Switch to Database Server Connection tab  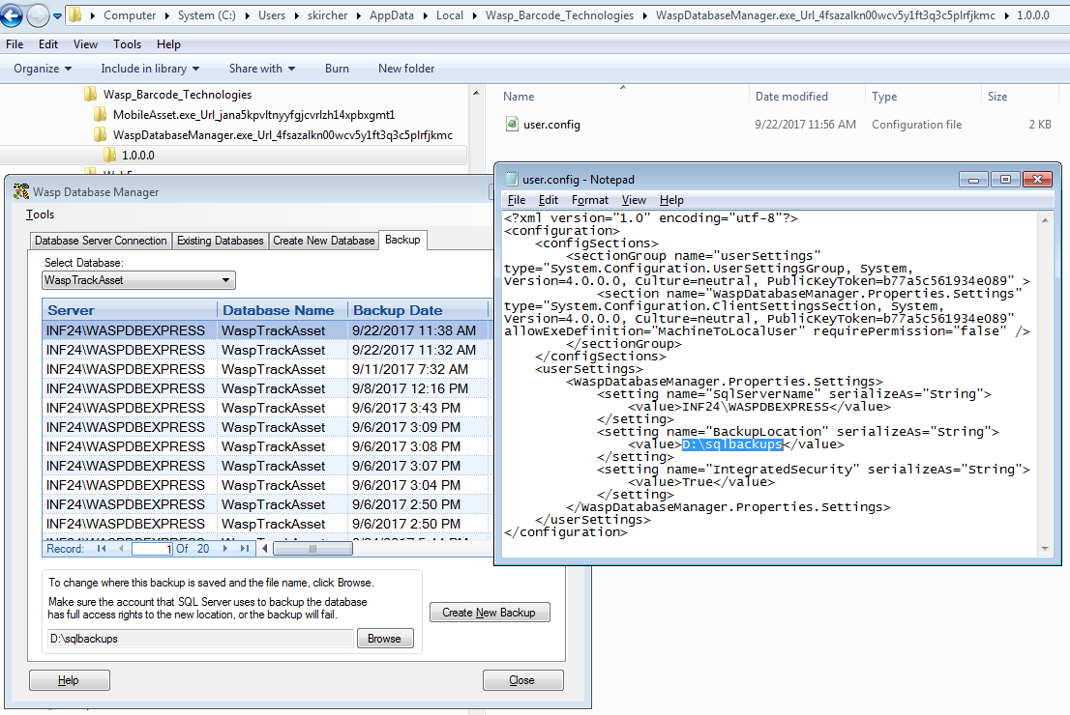(x=101, y=241)
